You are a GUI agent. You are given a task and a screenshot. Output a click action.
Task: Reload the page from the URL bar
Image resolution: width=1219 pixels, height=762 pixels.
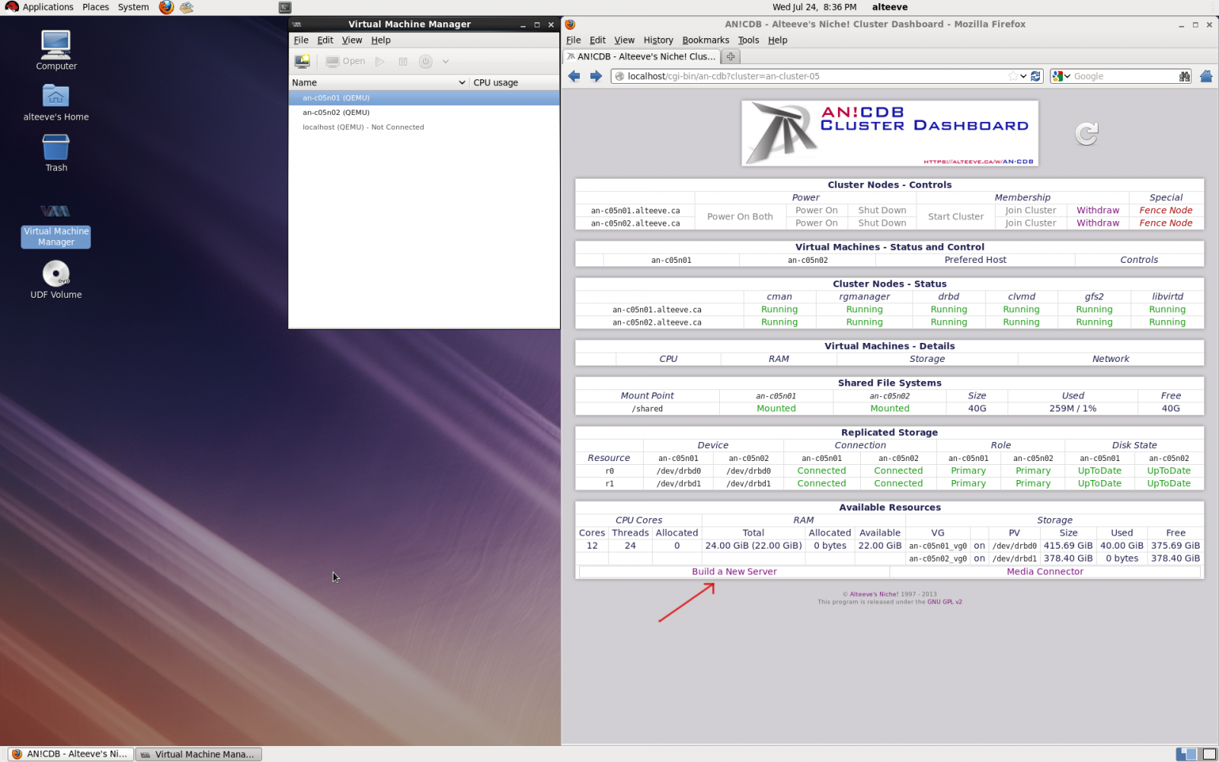1036,76
